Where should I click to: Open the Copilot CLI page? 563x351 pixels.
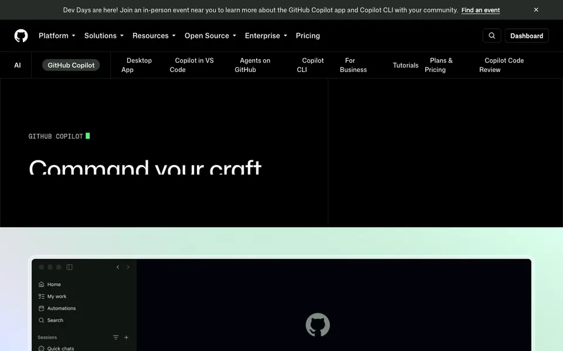tap(310, 65)
